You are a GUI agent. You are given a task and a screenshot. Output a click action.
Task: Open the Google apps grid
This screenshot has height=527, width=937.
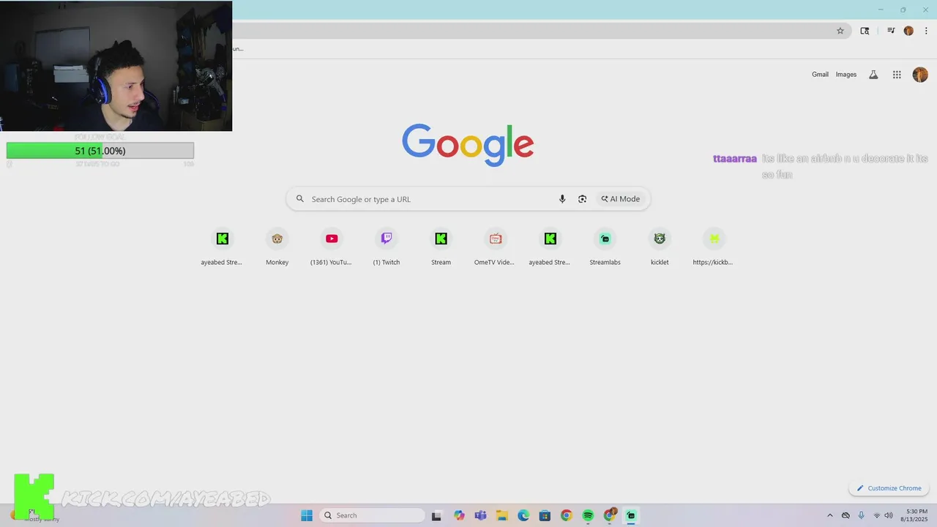[897, 75]
